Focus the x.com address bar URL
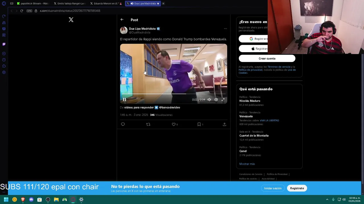Viewport: 364px width, 204px height. [x=70, y=11]
